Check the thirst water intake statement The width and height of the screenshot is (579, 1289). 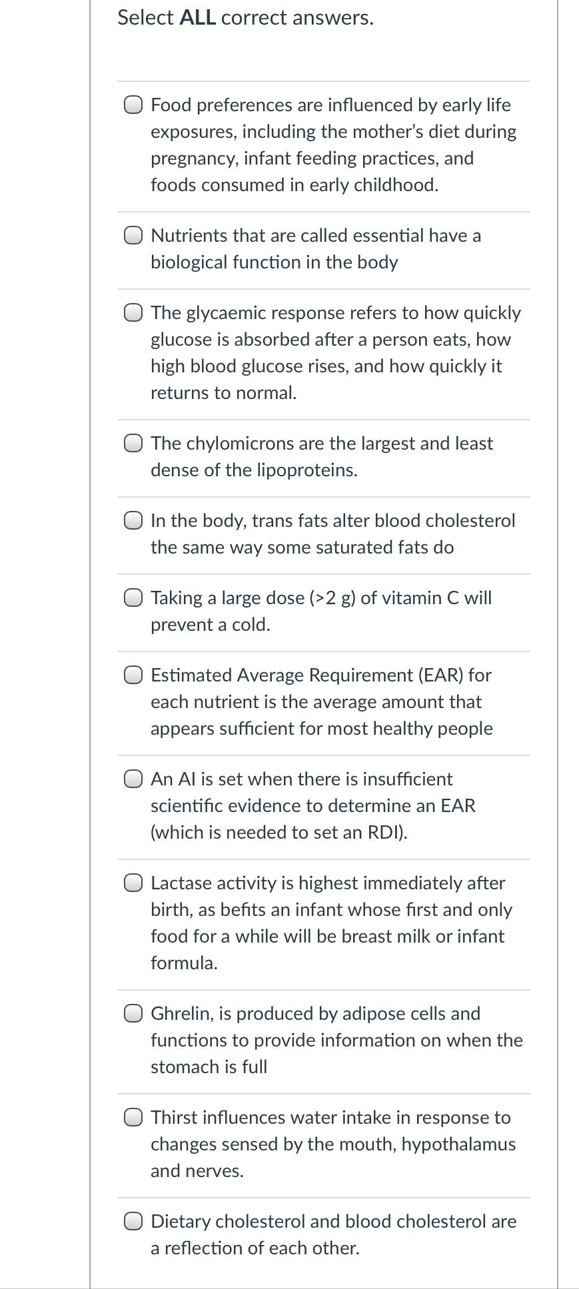coord(134,1117)
